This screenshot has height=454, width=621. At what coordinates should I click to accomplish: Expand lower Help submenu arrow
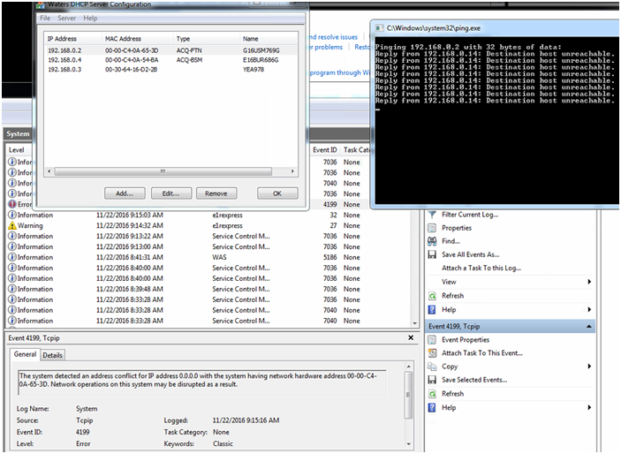[589, 408]
